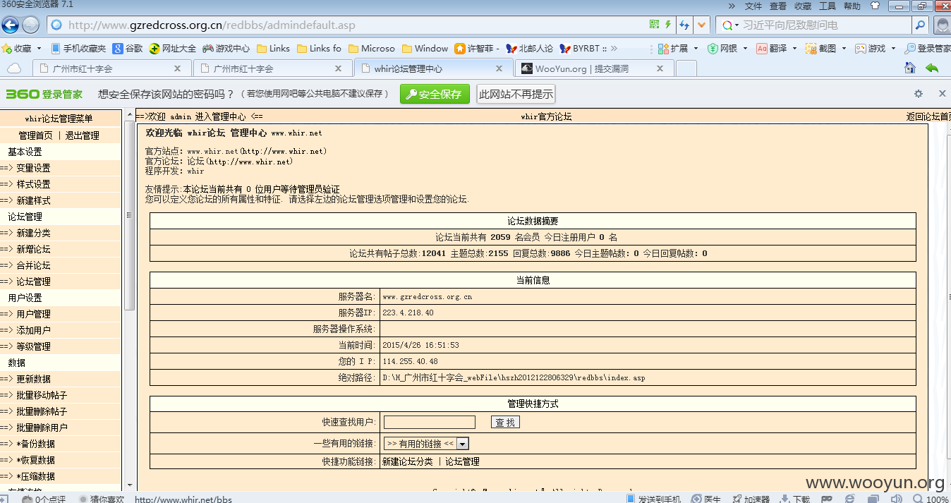Click 此网站不再提示 button
951x503 pixels.
point(516,94)
